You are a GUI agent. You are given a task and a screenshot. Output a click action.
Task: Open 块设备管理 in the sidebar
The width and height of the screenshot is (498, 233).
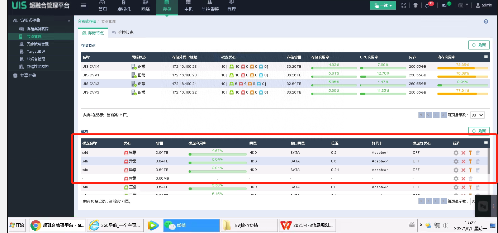coord(36,59)
